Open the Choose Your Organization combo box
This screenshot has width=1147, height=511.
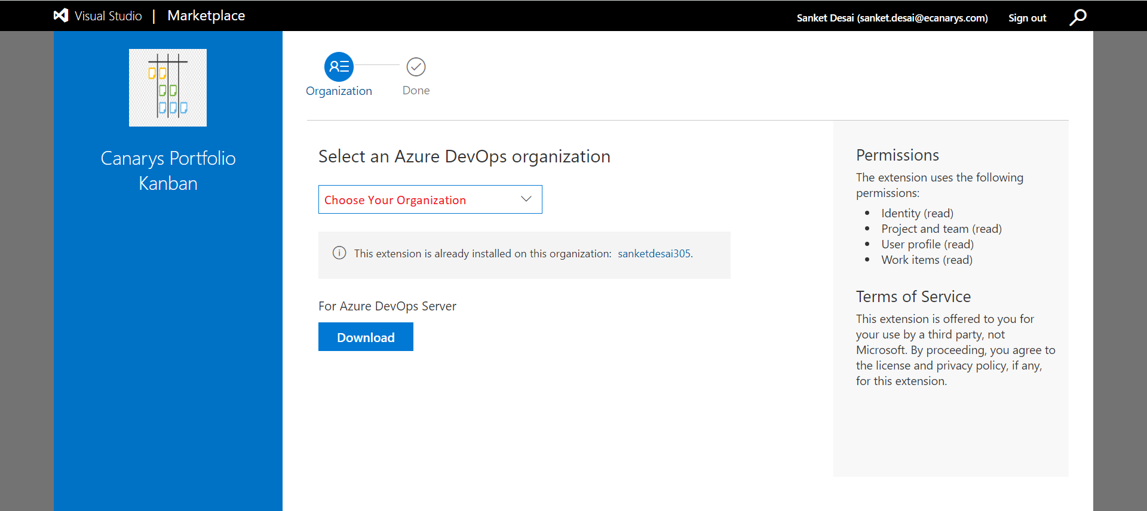[x=418, y=199]
